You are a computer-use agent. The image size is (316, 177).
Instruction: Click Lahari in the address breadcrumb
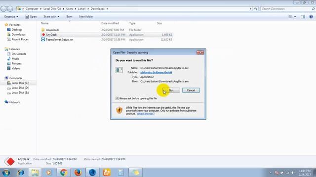[x=81, y=9]
